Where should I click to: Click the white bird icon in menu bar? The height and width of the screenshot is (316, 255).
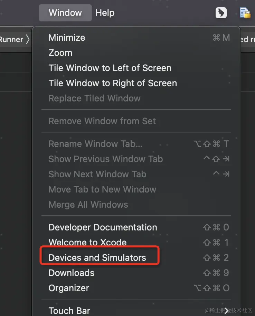(x=221, y=13)
